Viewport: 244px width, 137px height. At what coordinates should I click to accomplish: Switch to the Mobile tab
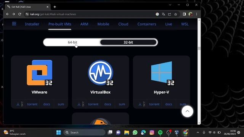point(103,24)
